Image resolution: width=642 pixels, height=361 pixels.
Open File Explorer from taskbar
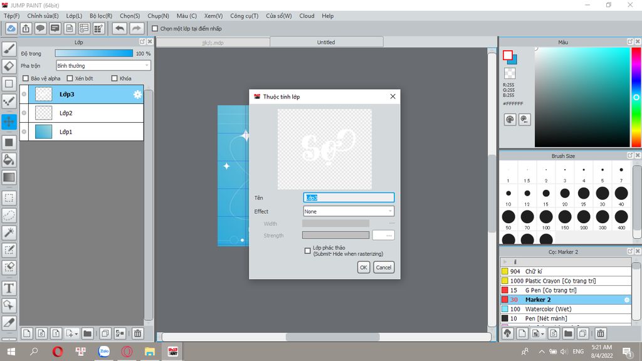click(x=149, y=351)
